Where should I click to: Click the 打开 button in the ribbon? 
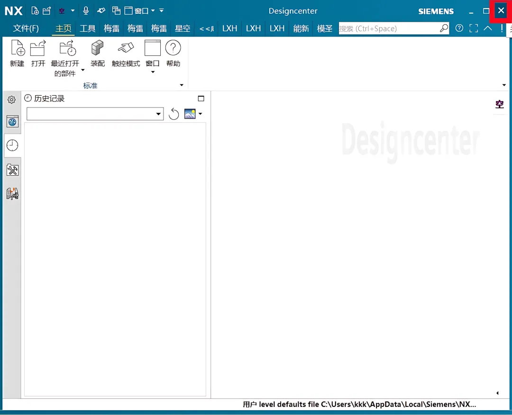pyautogui.click(x=38, y=53)
